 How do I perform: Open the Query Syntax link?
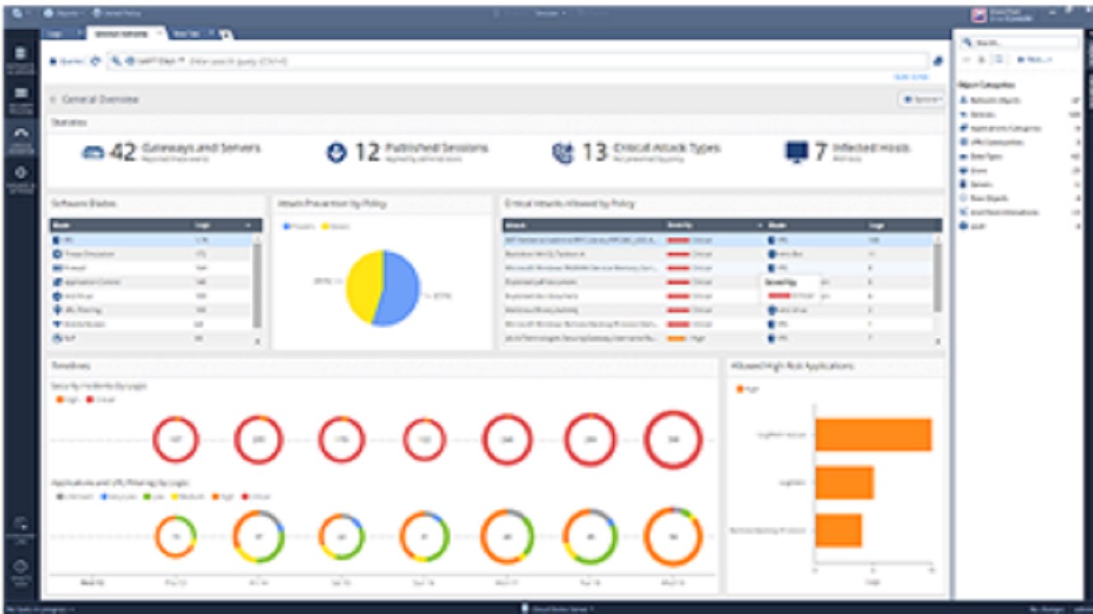click(x=911, y=77)
